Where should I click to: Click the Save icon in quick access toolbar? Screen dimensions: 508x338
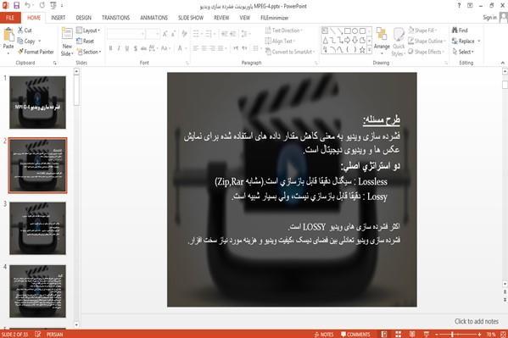tap(16, 5)
